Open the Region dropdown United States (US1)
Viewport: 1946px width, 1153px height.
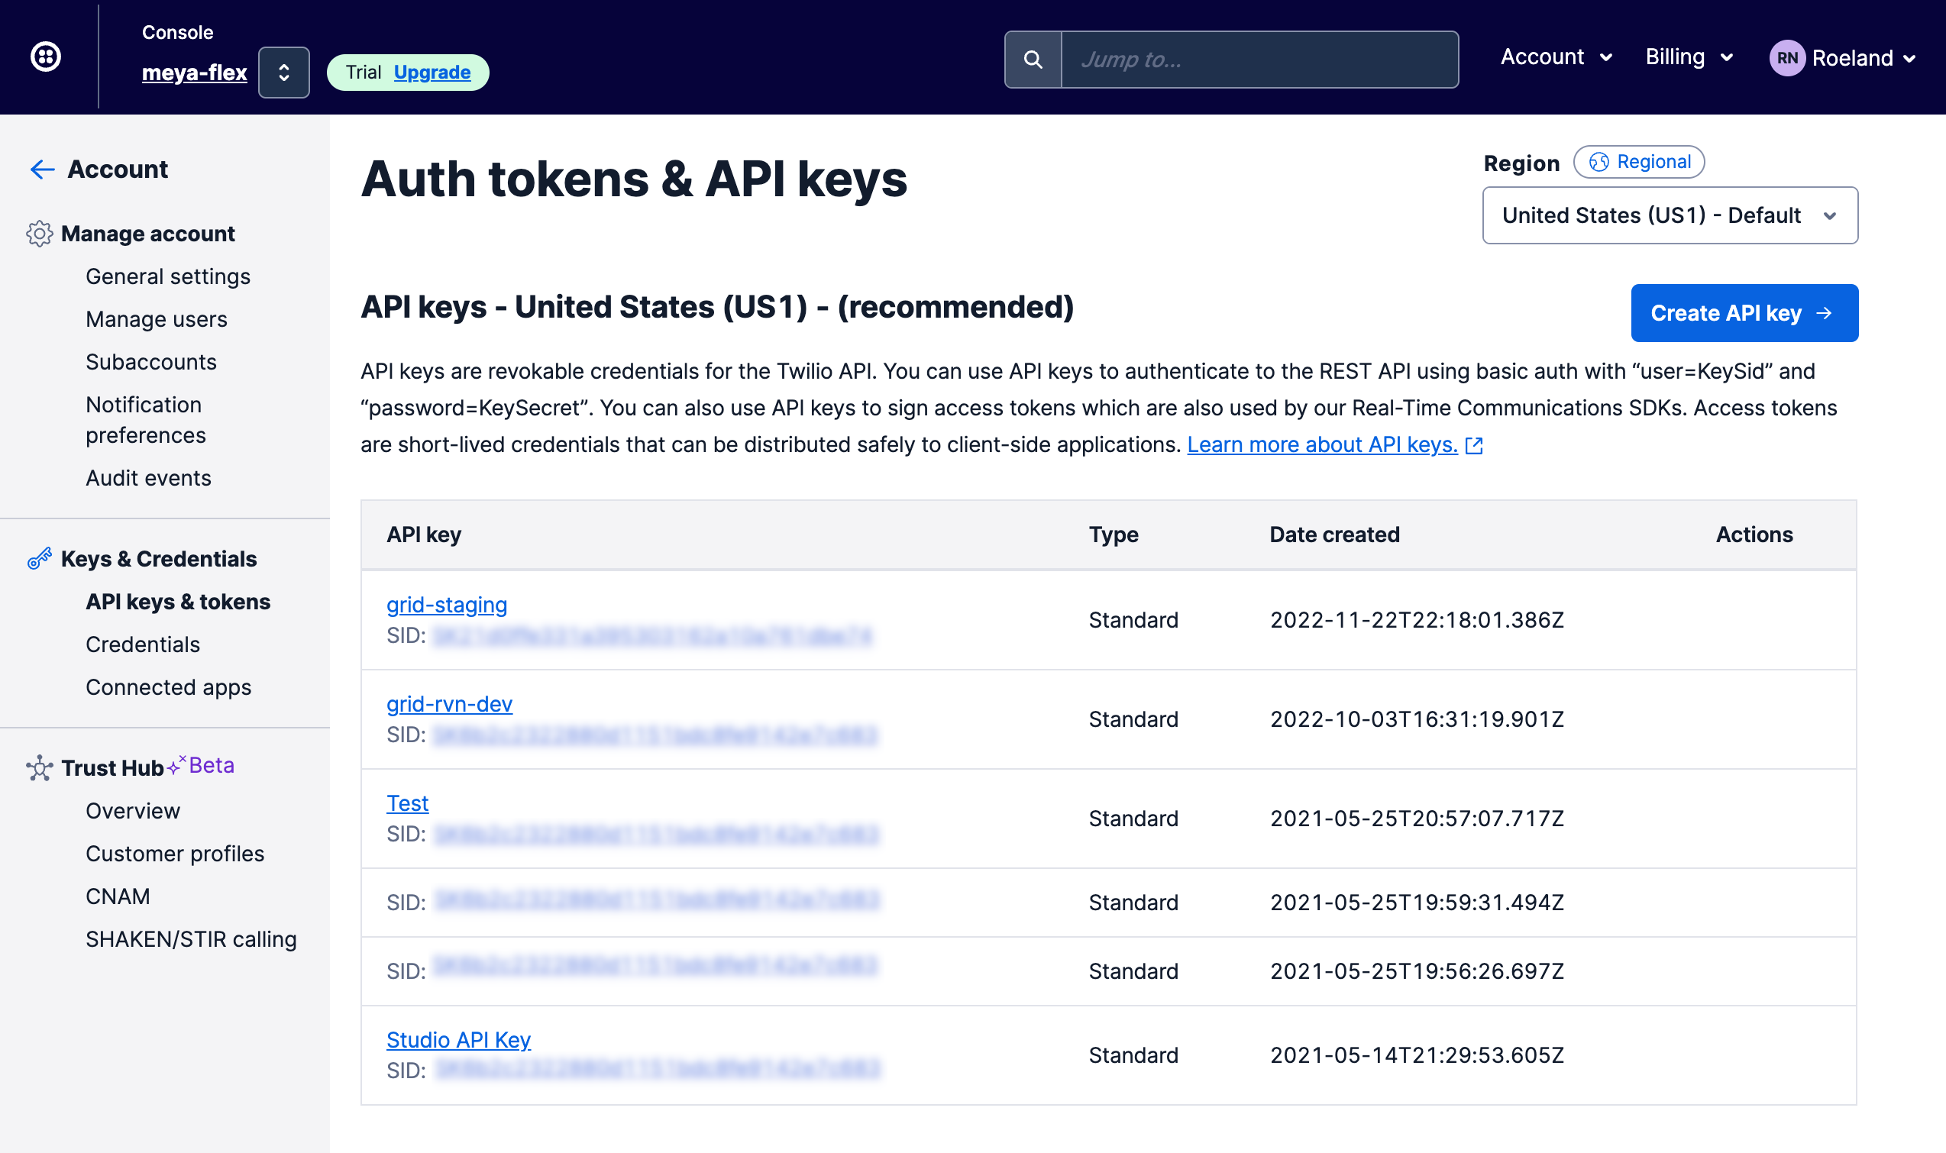tap(1670, 215)
